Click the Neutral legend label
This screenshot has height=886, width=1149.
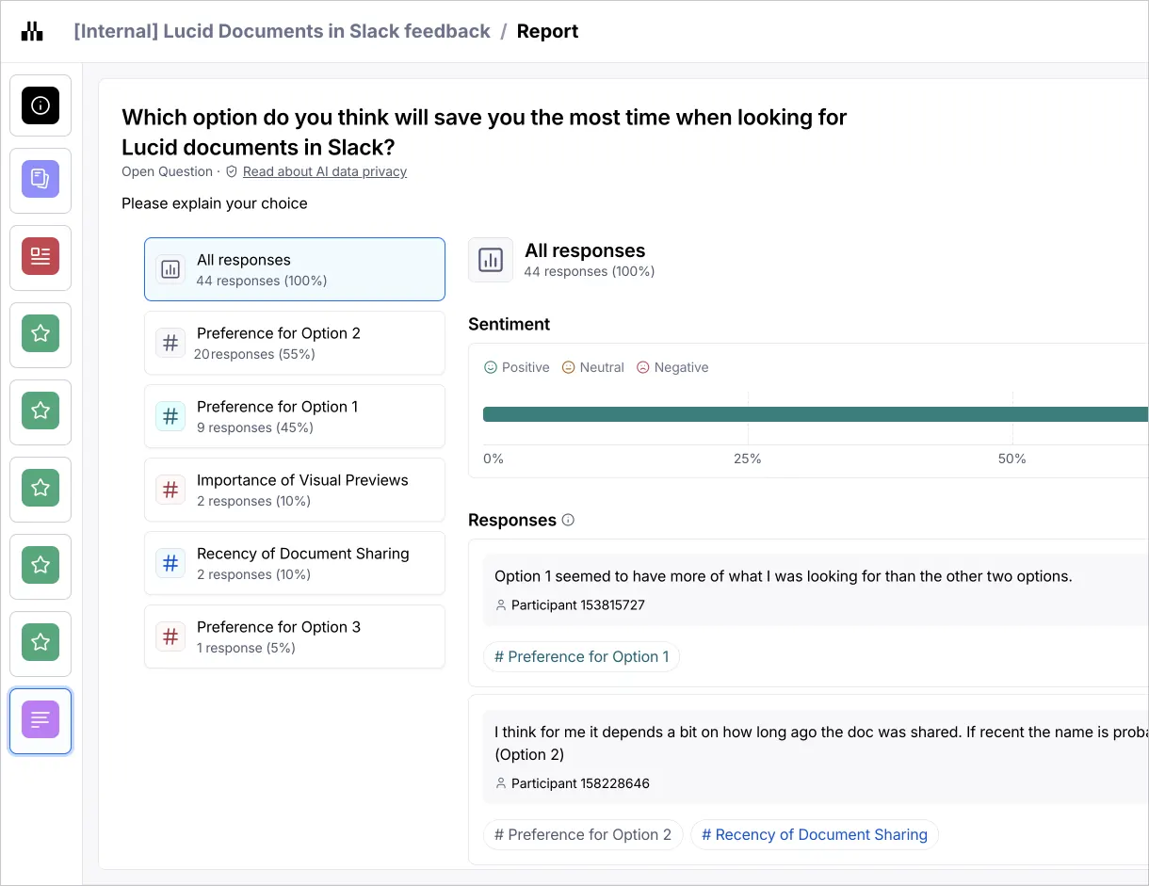pyautogui.click(x=602, y=367)
